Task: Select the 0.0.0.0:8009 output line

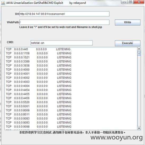Action: pos(39,110)
